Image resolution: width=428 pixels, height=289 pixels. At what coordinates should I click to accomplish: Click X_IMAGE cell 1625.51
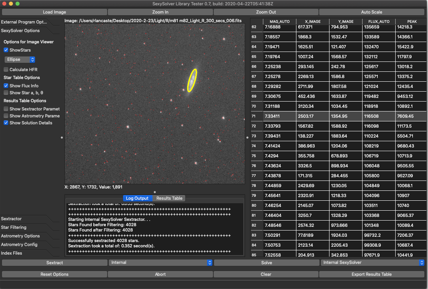(313, 47)
